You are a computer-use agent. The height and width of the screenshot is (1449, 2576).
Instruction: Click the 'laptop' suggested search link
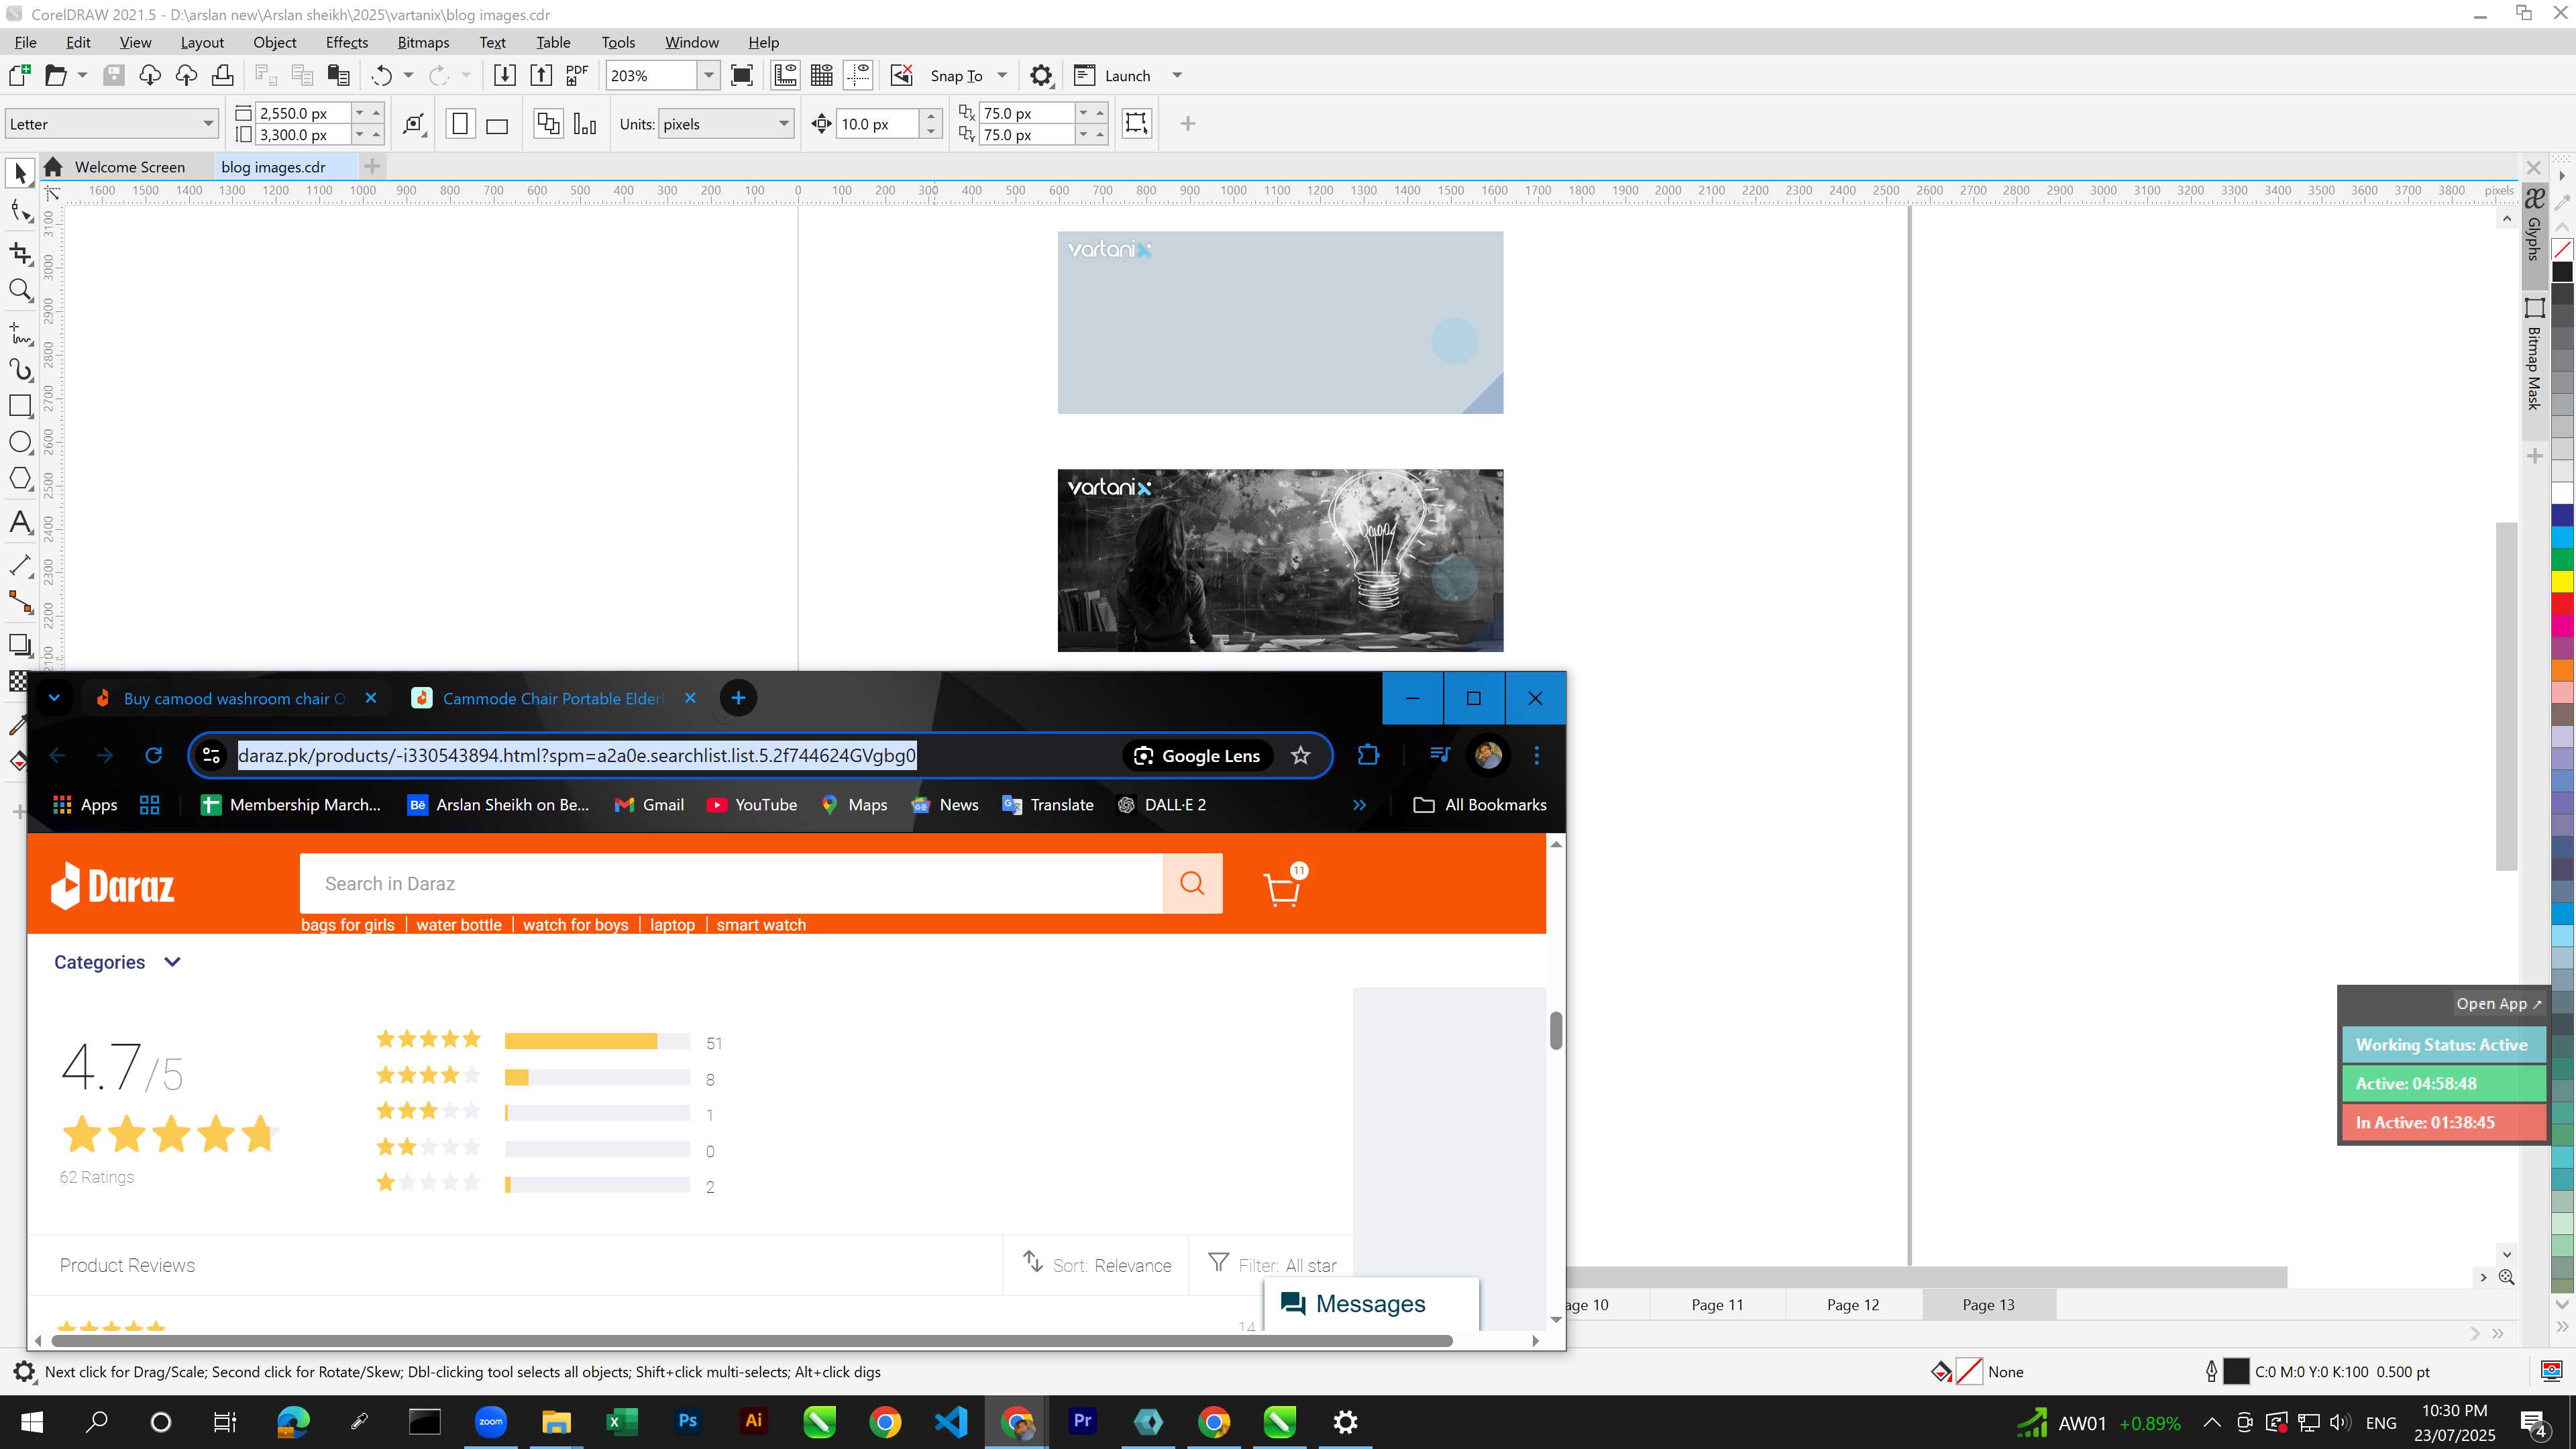(x=672, y=925)
